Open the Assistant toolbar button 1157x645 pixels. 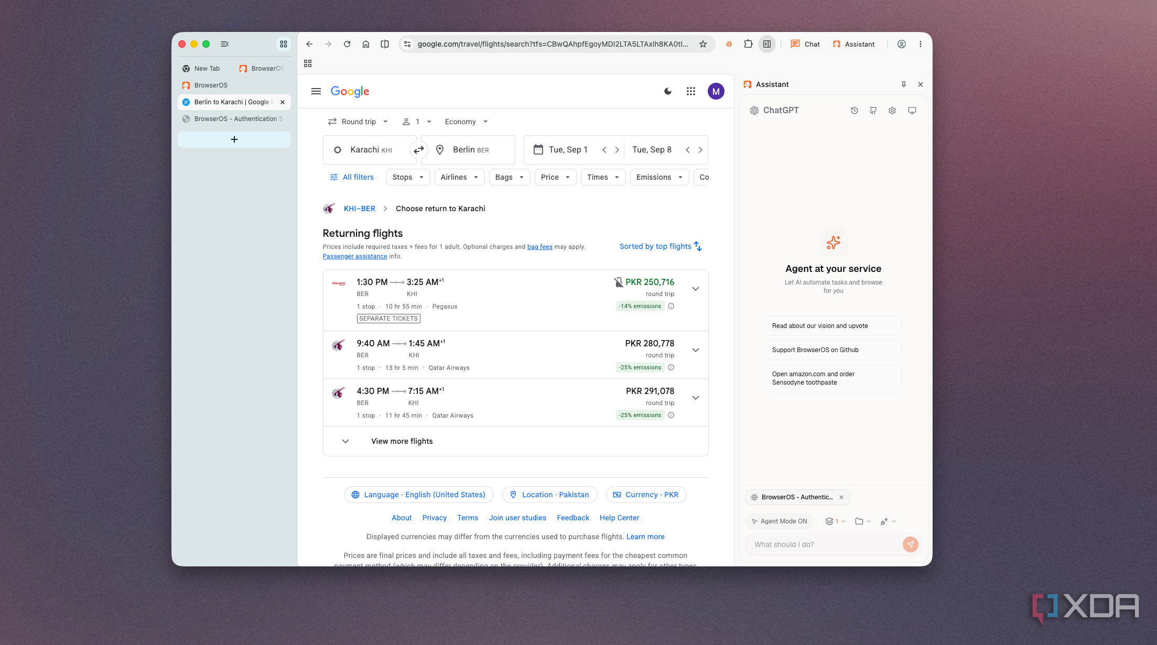[853, 44]
